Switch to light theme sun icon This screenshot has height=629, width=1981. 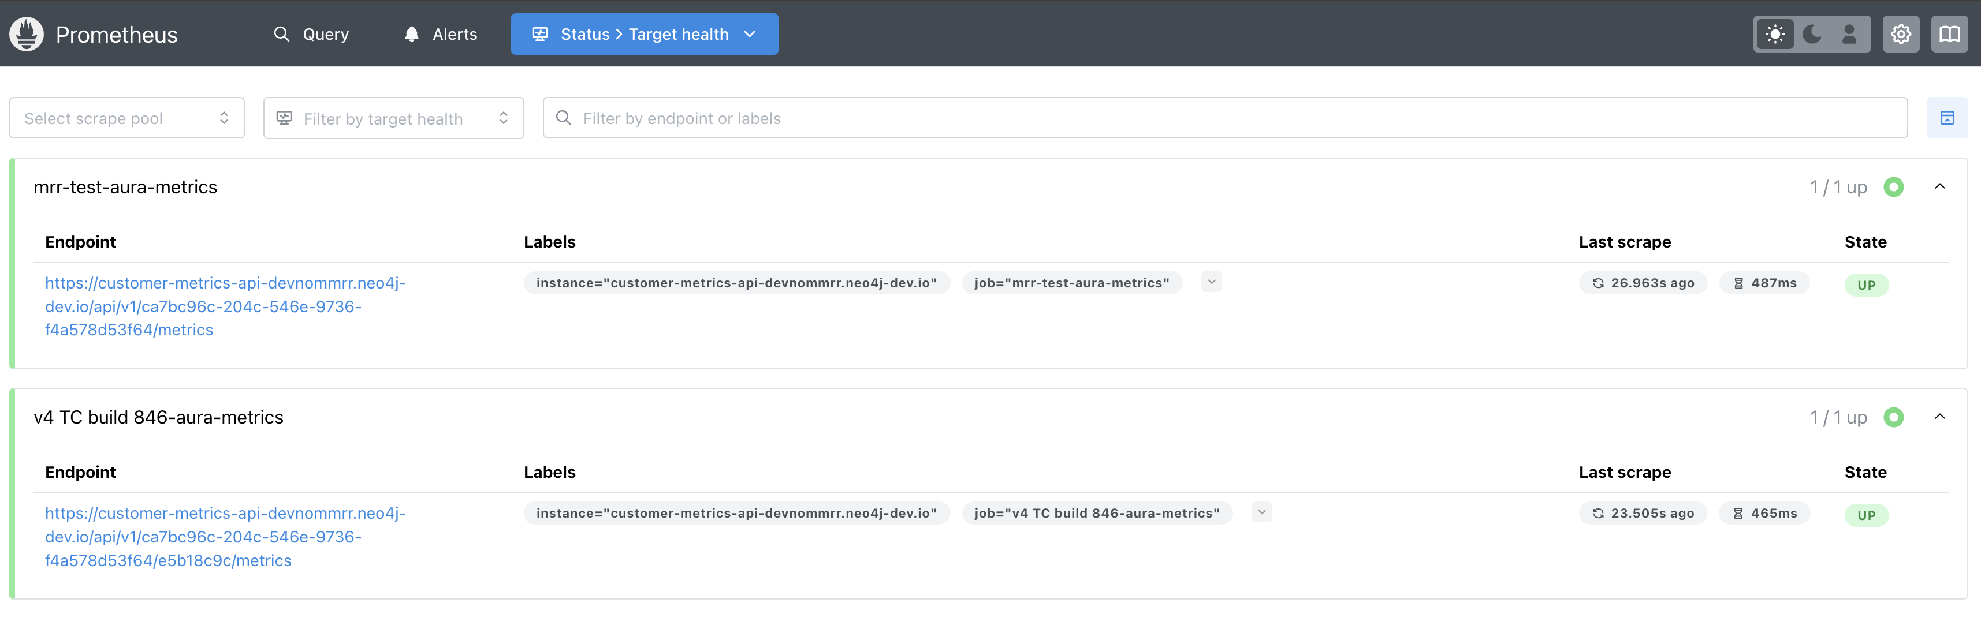pyautogui.click(x=1775, y=34)
